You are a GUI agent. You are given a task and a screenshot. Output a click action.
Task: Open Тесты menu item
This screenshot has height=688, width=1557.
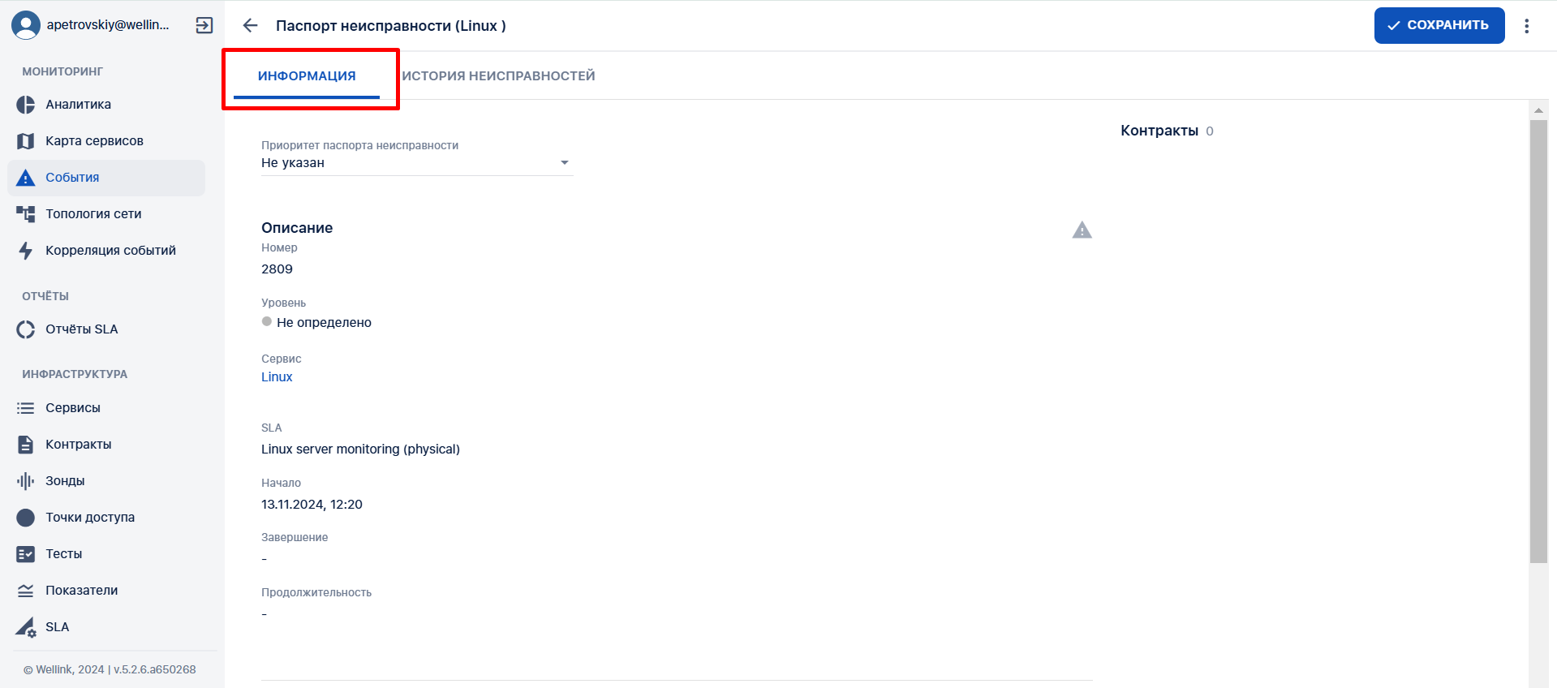[x=106, y=554]
